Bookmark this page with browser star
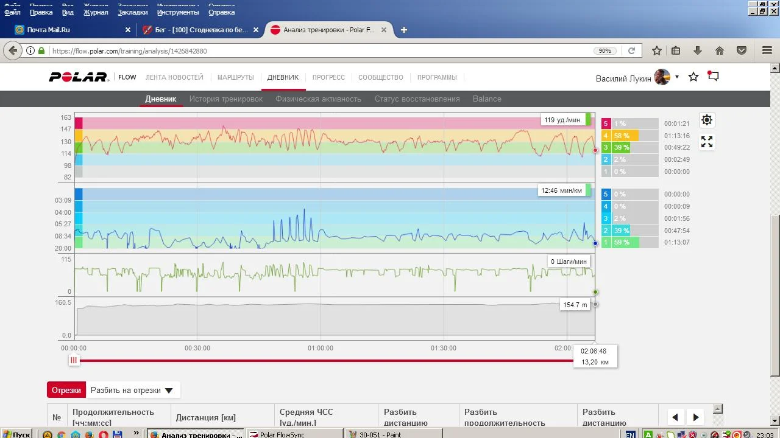The width and height of the screenshot is (780, 438). point(657,51)
